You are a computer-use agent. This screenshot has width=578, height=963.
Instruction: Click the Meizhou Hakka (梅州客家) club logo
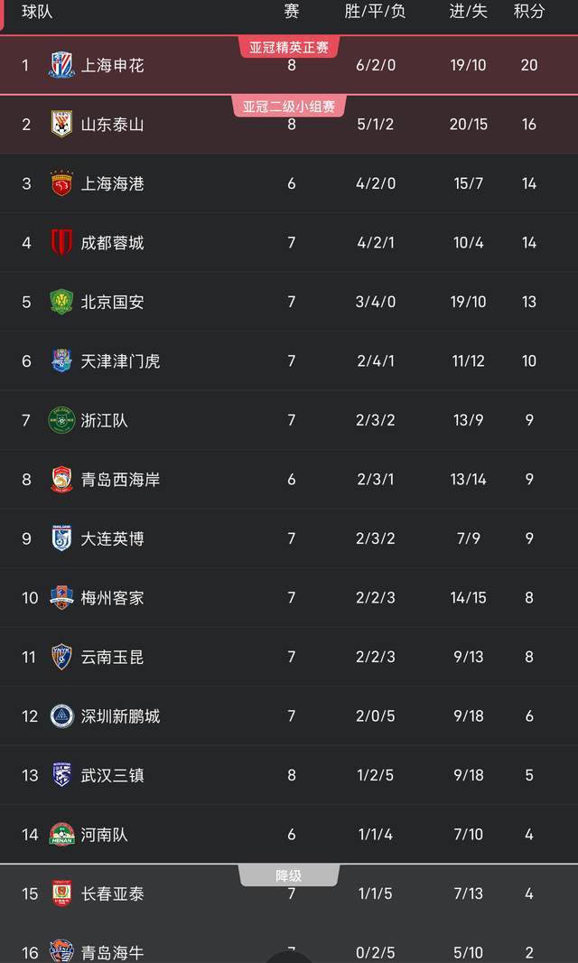61,597
